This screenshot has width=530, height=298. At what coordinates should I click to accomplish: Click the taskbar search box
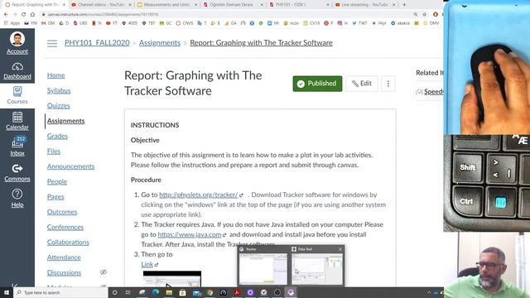pyautogui.click(x=60, y=292)
